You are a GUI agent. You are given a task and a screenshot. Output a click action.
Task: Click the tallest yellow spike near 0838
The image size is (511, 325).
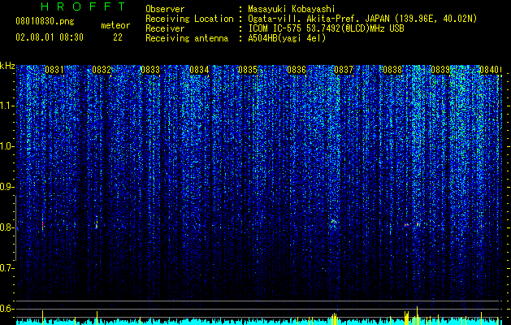417,315
